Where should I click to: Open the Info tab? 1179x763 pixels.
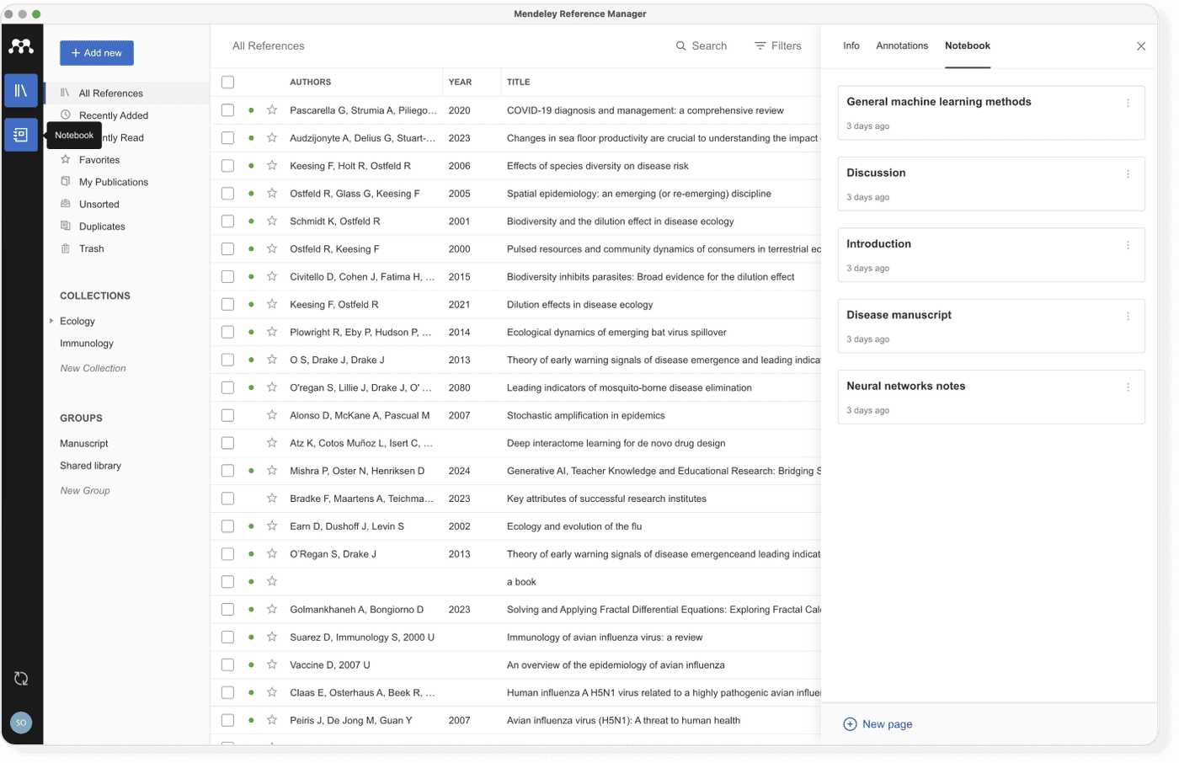click(x=851, y=46)
